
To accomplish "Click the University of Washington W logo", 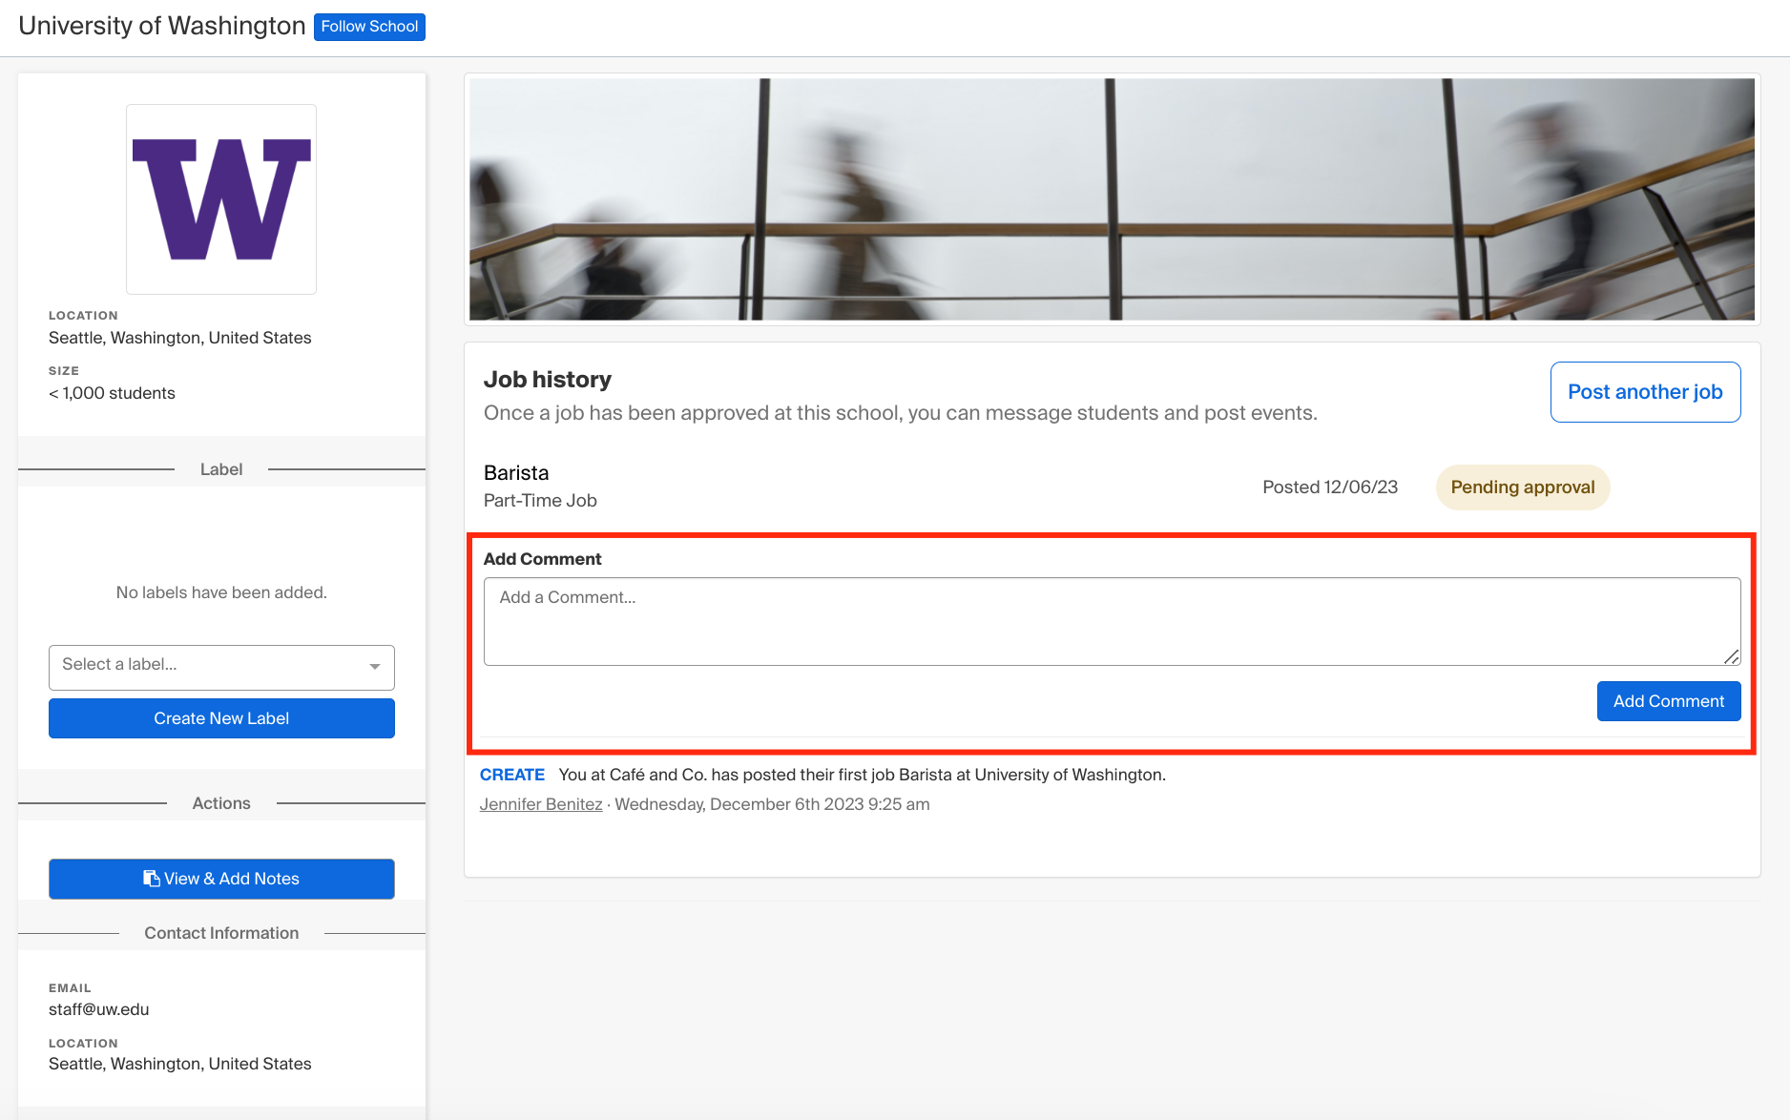I will point(221,199).
